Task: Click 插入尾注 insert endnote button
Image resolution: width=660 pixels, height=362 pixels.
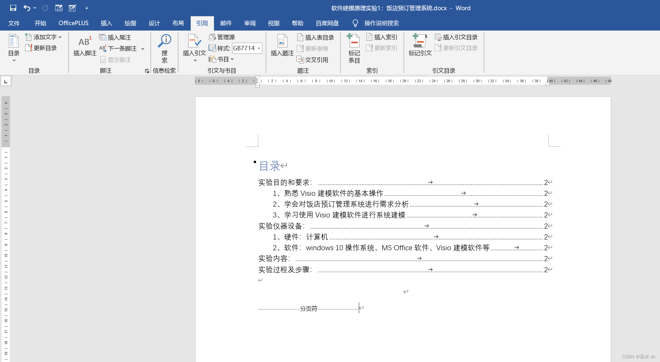Action: click(x=115, y=38)
